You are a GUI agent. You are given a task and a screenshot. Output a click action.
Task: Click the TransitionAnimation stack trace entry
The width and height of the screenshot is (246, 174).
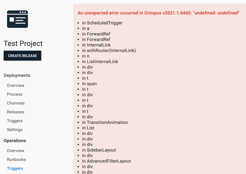(105, 122)
